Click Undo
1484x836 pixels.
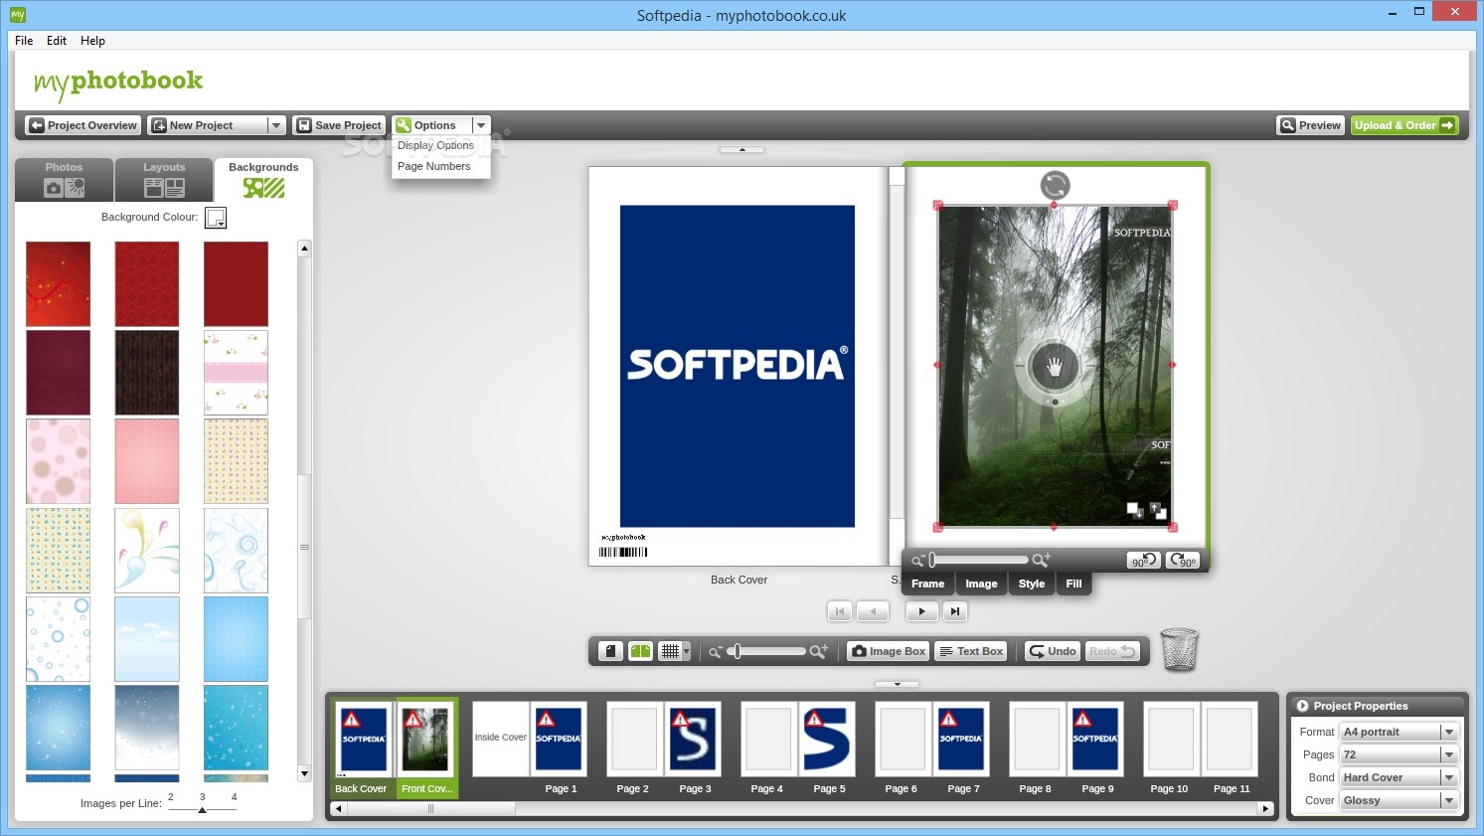pos(1053,651)
